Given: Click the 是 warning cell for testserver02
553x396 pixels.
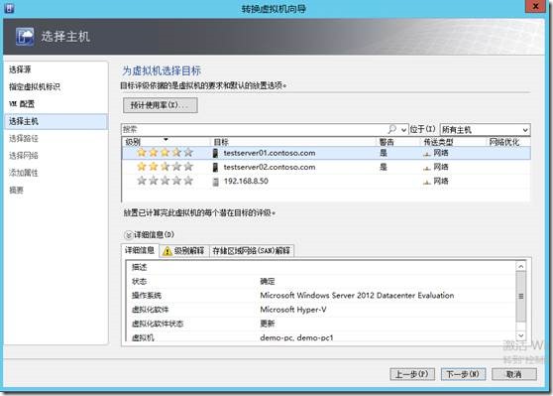Looking at the screenshot, I should click(384, 167).
